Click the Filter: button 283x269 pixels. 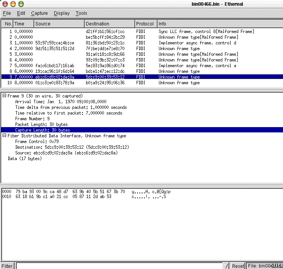(x=8, y=266)
